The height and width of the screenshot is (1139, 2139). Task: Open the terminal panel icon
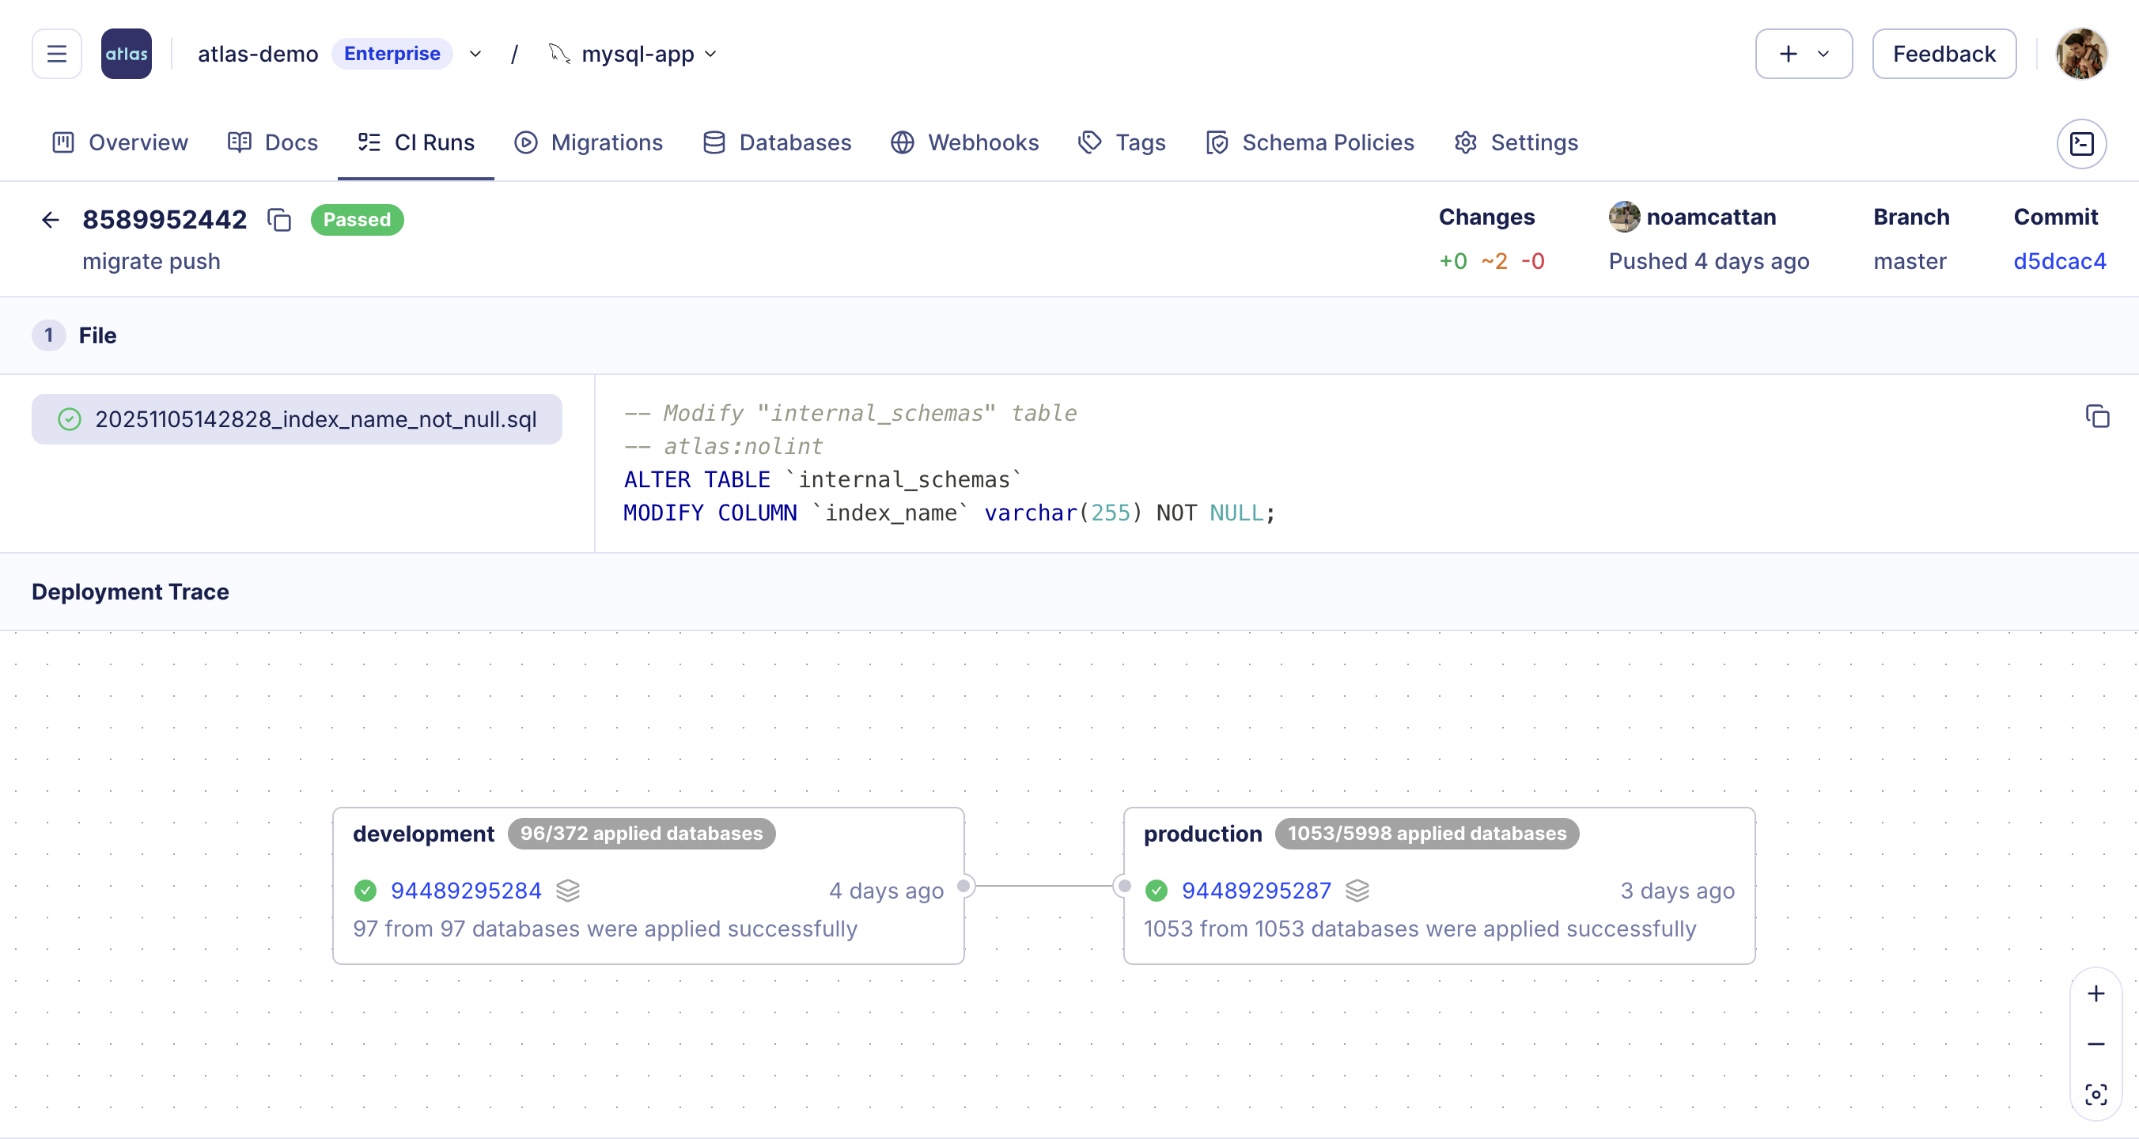(2081, 144)
